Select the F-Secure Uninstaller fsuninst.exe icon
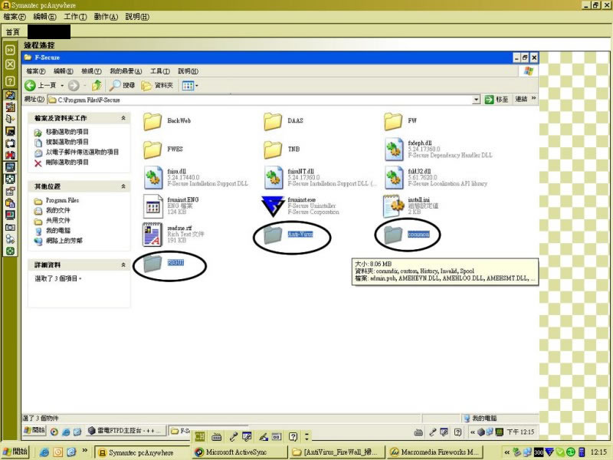Viewport: 613px width, 460px height. coord(273,205)
